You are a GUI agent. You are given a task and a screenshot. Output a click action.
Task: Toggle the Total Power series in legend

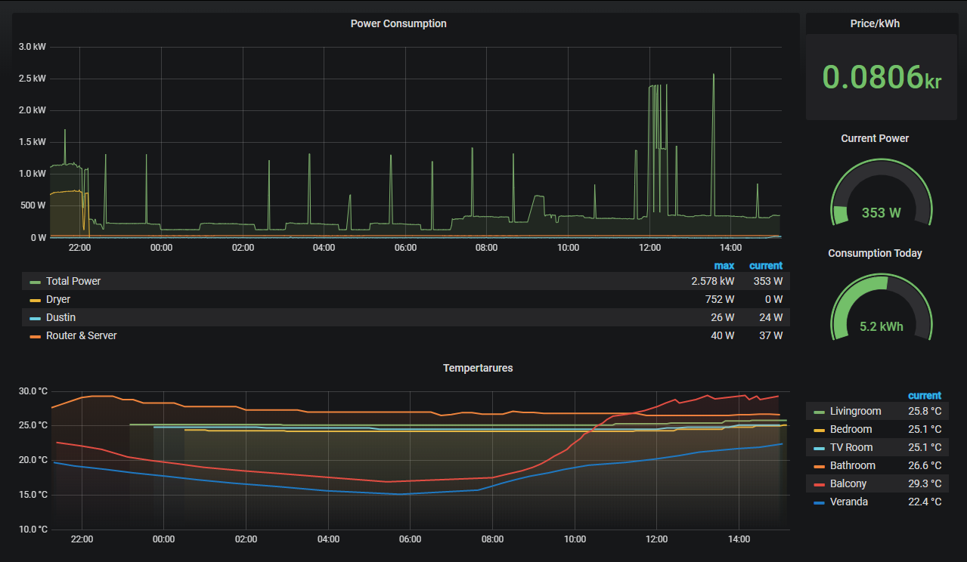tap(73, 281)
